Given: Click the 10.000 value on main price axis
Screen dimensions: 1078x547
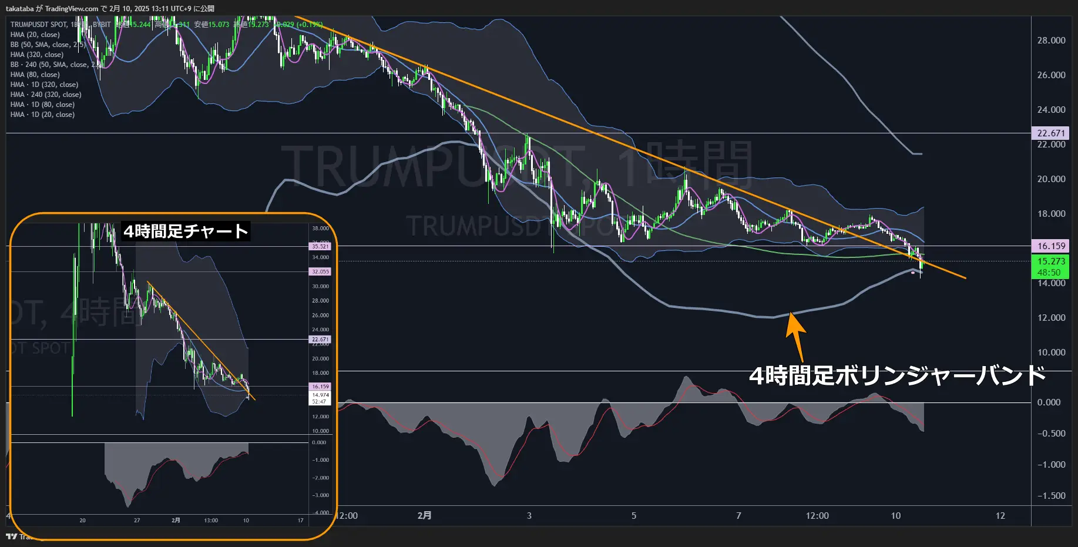Looking at the screenshot, I should click(x=1051, y=353).
